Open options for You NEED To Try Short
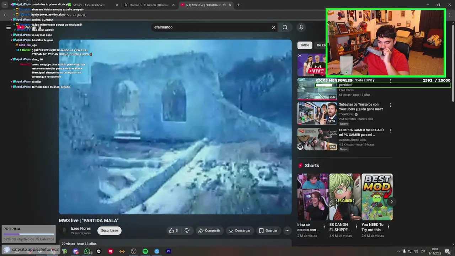455x256 pixels. (x=388, y=226)
